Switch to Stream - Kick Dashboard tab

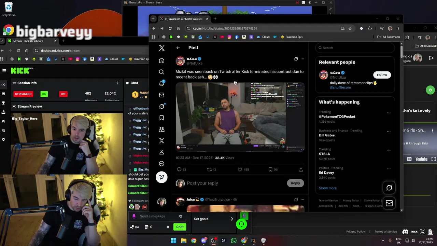[x=33, y=41]
